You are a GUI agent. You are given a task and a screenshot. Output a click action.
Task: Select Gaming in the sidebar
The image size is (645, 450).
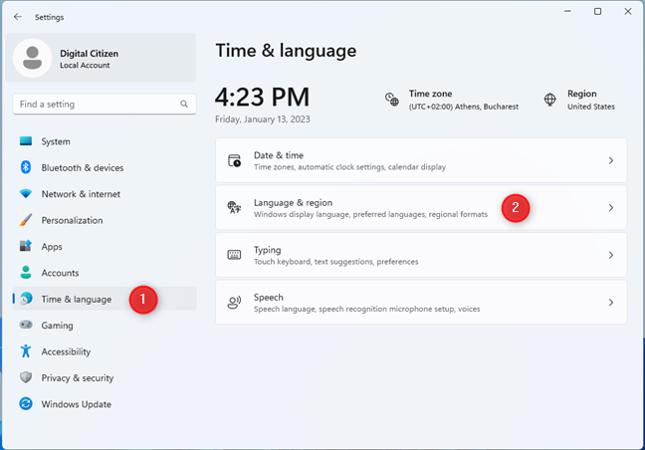pos(57,326)
